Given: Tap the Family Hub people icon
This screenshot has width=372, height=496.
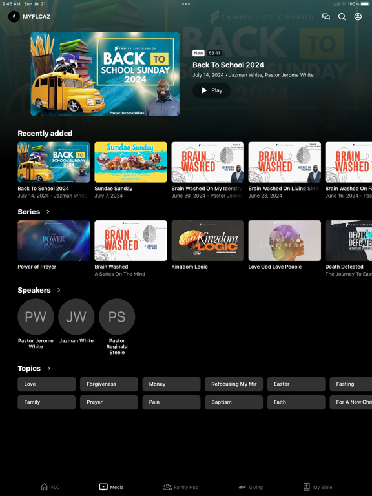Looking at the screenshot, I should point(167,487).
